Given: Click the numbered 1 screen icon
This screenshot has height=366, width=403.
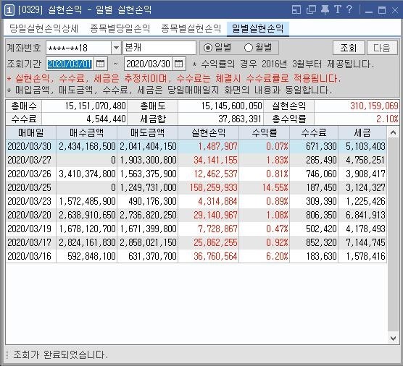Looking at the screenshot, I should pos(9,10).
